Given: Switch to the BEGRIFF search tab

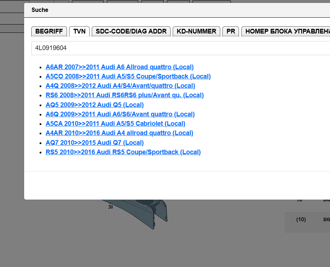Looking at the screenshot, I should tap(49, 31).
